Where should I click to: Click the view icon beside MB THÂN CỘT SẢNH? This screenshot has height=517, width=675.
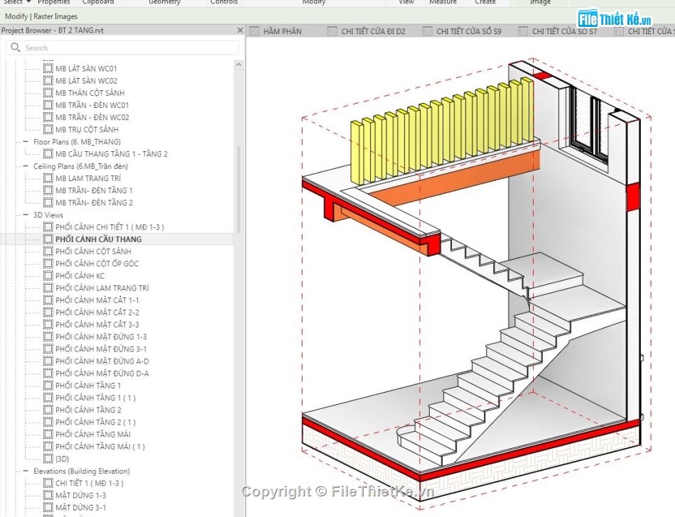click(x=48, y=92)
